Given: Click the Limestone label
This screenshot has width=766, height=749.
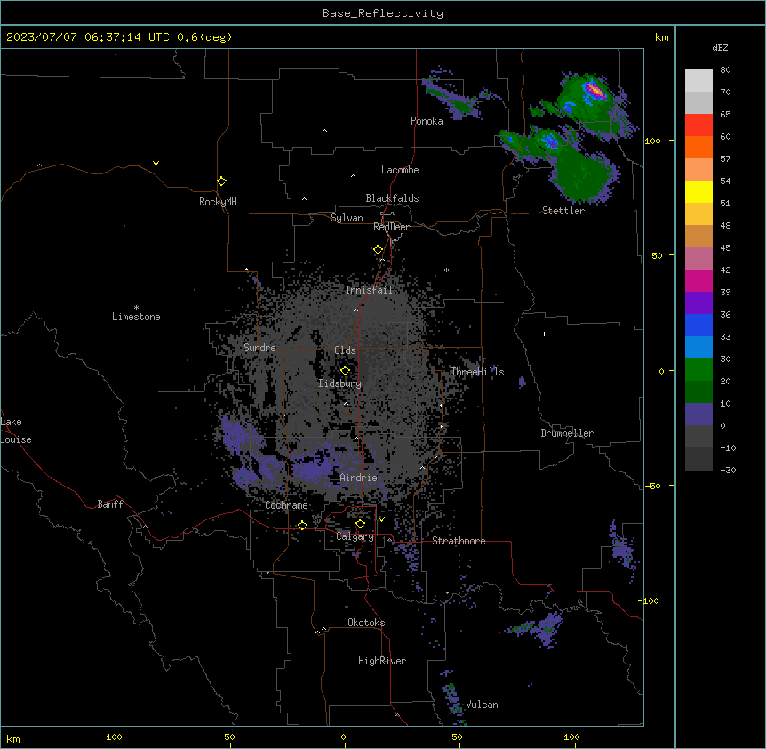Looking at the screenshot, I should (136, 317).
